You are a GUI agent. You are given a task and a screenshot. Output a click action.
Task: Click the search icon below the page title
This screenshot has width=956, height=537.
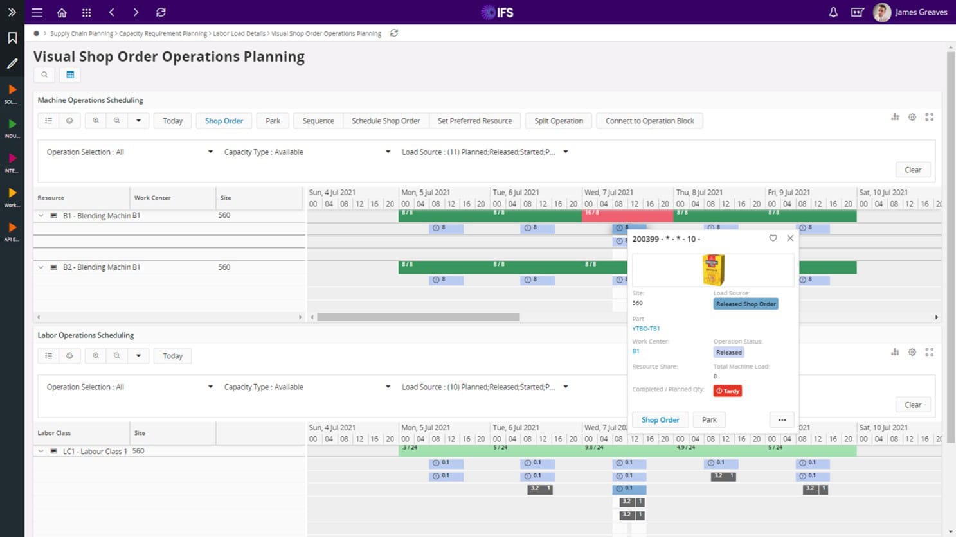[44, 75]
